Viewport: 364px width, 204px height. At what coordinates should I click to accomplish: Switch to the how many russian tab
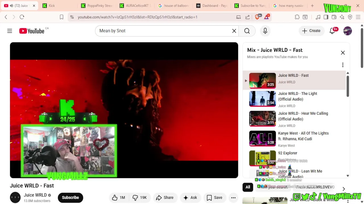tap(289, 6)
